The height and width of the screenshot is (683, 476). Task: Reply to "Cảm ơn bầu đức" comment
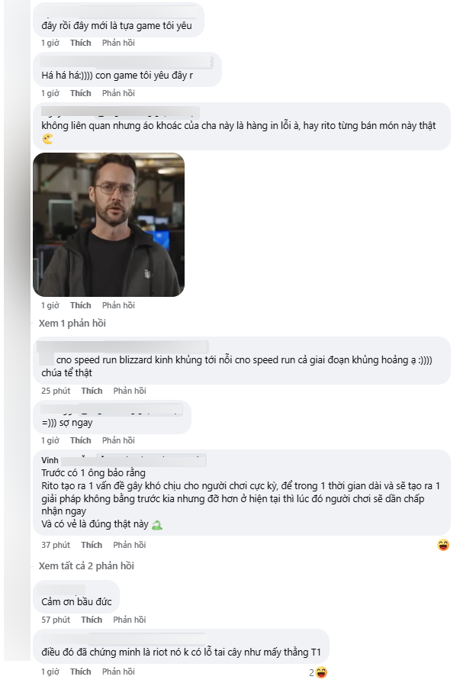[130, 620]
